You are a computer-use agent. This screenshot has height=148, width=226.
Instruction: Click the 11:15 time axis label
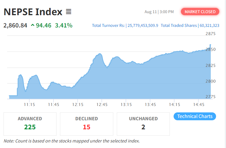click(x=30, y=104)
